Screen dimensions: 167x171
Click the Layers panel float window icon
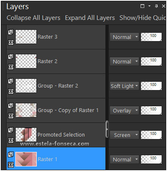point(142,6)
